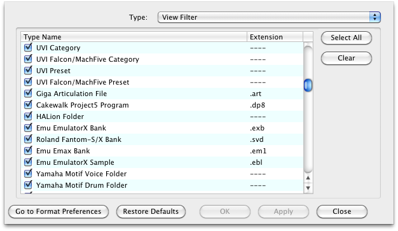Click the '.art' extension cell
398x231 pixels.
256,94
